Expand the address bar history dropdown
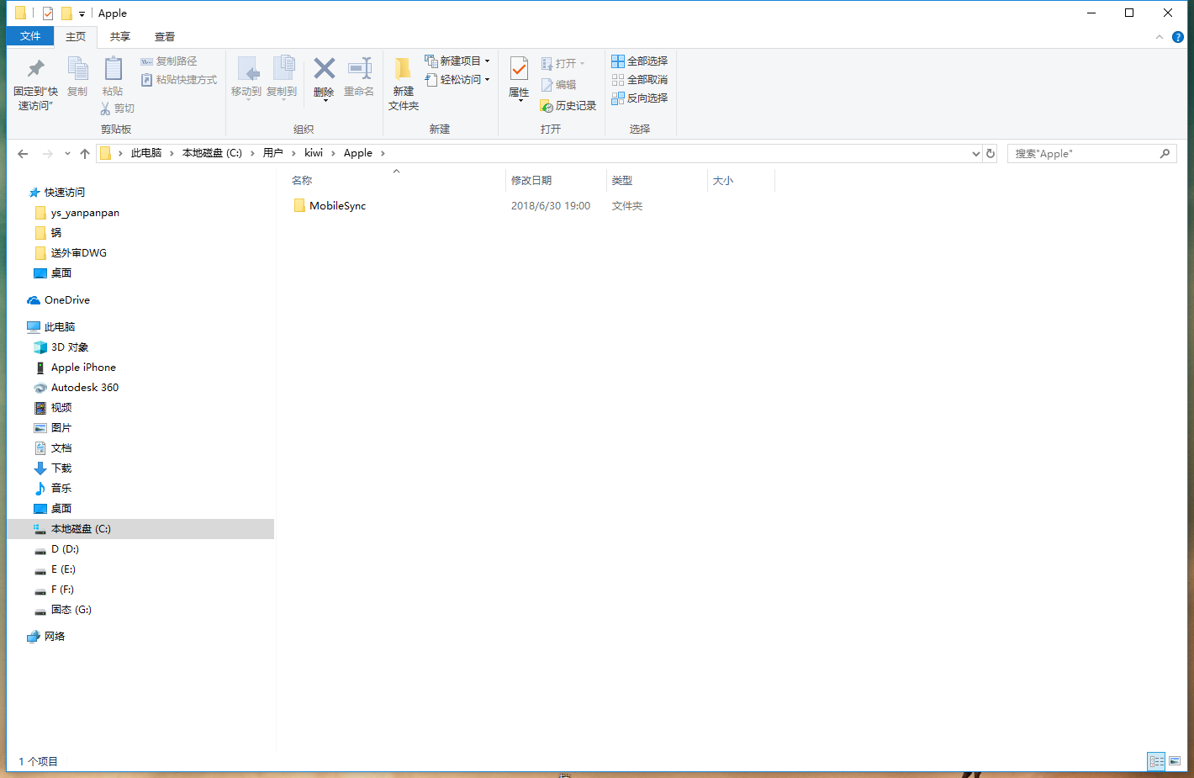This screenshot has height=778, width=1194. click(975, 154)
